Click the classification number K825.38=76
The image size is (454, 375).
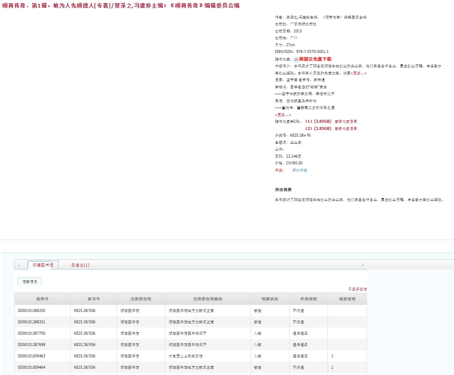tap(300, 135)
